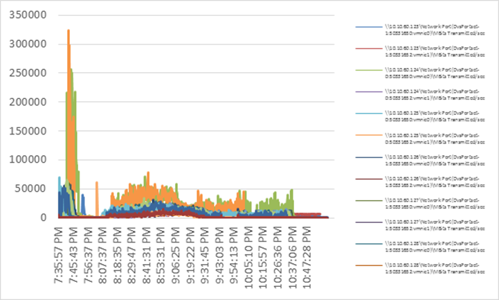Select the dark purple vmnic1 legend entry text
The image size is (499, 300).
click(435, 225)
